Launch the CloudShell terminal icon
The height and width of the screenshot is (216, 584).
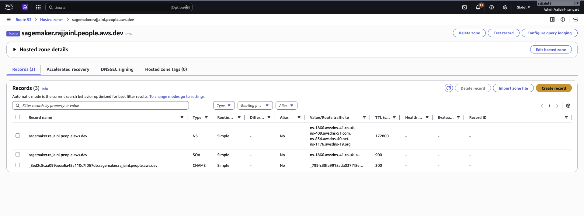464,7
